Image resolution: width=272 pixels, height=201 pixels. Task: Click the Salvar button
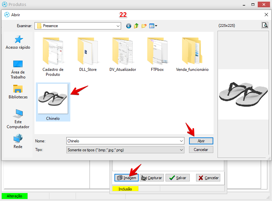pyautogui.click(x=177, y=178)
